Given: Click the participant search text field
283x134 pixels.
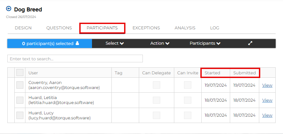Looking at the screenshot, I should [x=75, y=59].
